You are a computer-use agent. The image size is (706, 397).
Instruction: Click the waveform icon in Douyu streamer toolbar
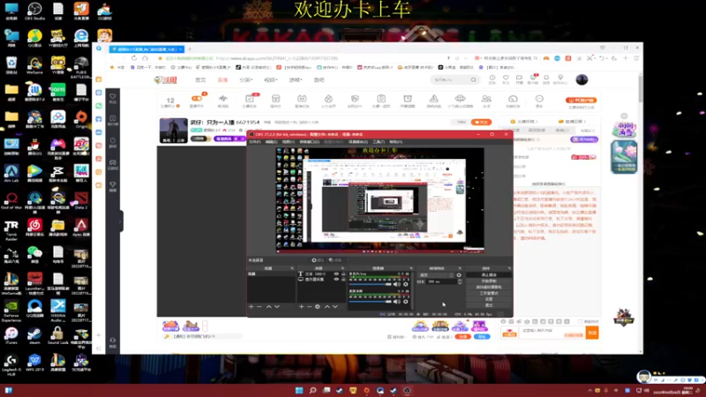[223, 98]
